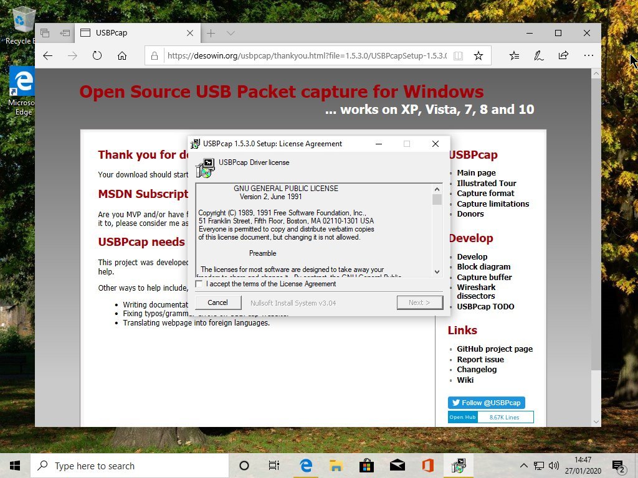This screenshot has height=478, width=638.
Task: Toggle Reading view in Edge
Action: pyautogui.click(x=458, y=55)
